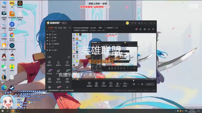Open the chat bubble icon in title bar
This screenshot has width=202, height=113.
(x=135, y=23)
